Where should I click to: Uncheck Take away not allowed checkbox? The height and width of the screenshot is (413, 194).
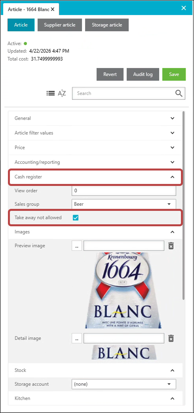[76, 218]
